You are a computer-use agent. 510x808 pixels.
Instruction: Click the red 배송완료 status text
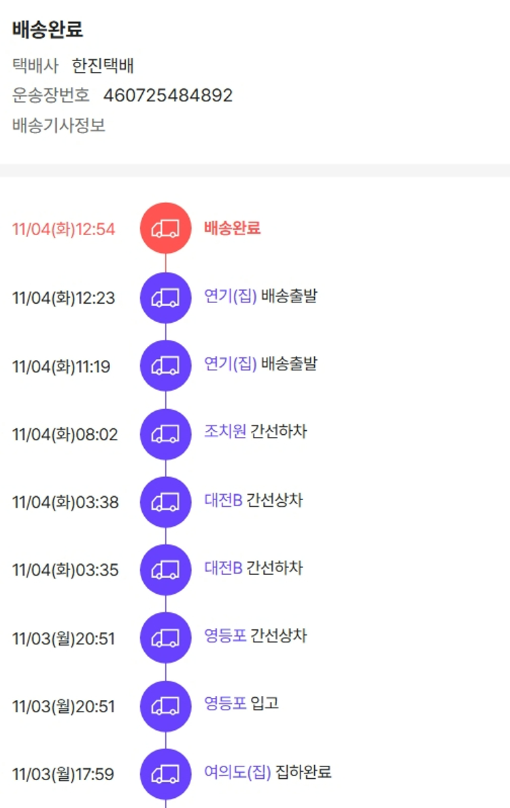(x=232, y=228)
